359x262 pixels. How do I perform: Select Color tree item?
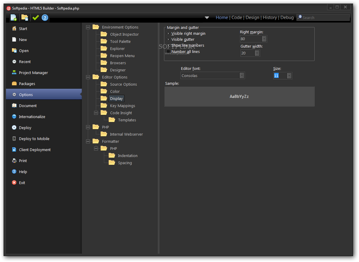(115, 91)
